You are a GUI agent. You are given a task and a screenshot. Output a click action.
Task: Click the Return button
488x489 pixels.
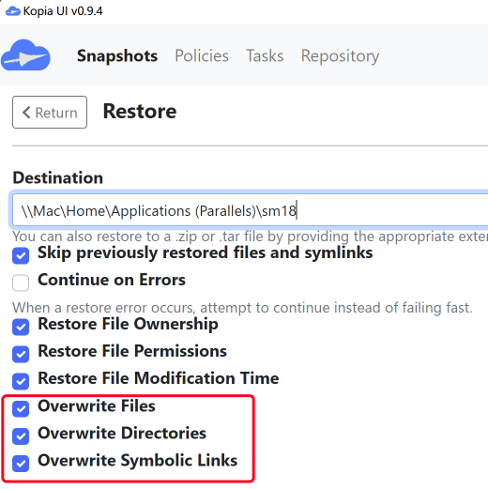pos(50,113)
